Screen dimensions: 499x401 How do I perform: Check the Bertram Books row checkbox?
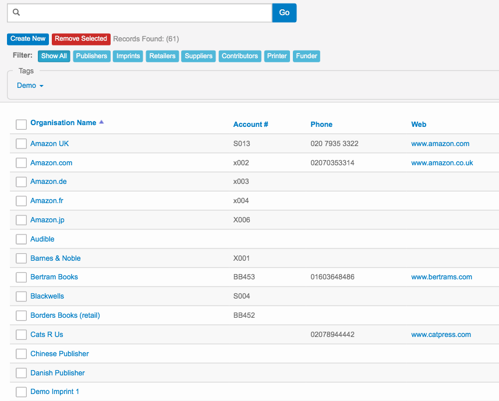pos(22,277)
